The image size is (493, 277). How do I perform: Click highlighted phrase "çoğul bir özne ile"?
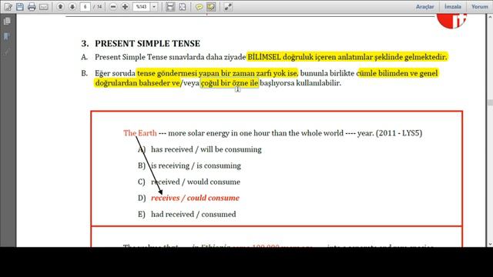click(230, 83)
